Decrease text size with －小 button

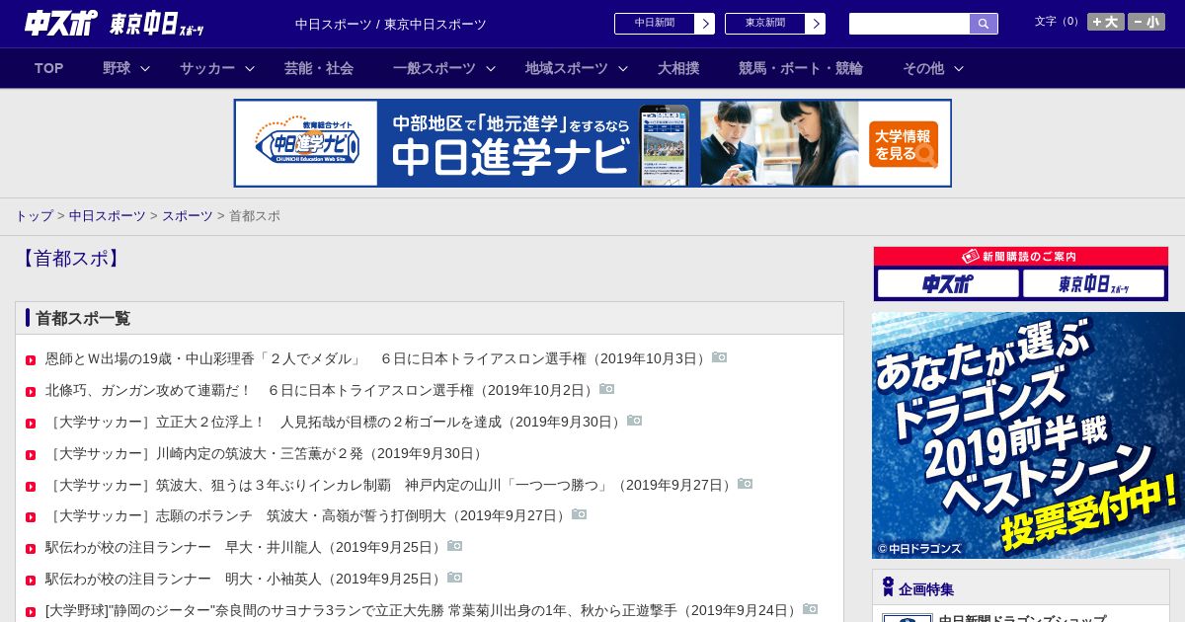click(1146, 22)
